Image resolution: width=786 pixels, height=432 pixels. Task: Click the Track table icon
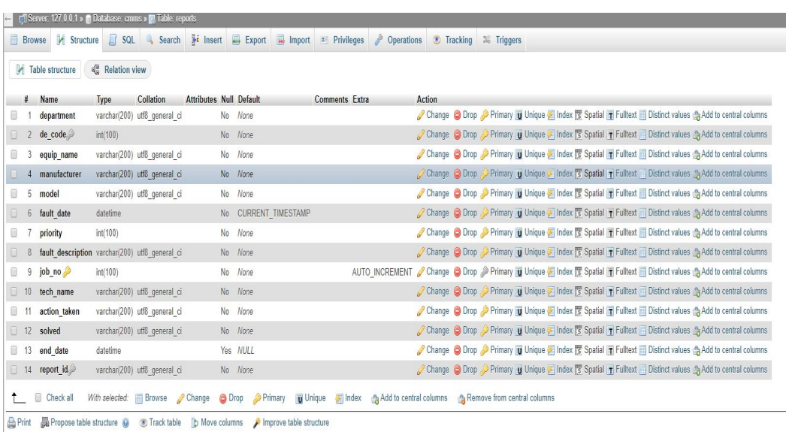144,422
